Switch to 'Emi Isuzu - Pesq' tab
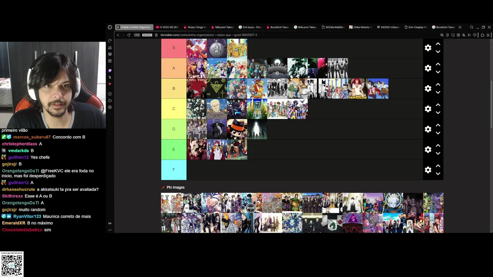The image size is (493, 277). (250, 27)
